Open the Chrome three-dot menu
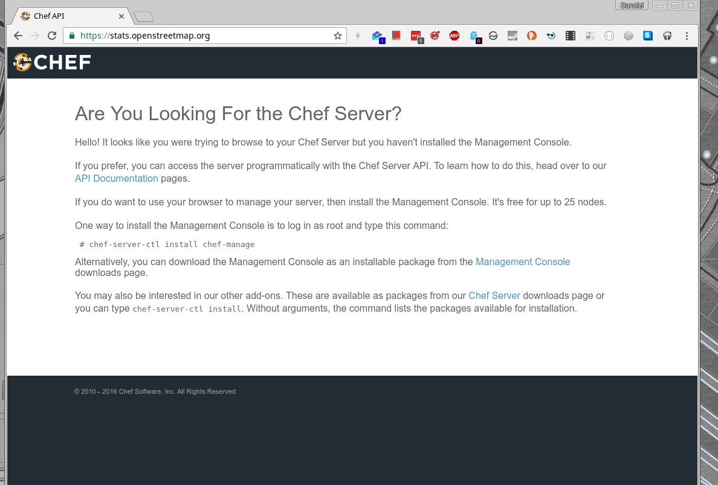The height and width of the screenshot is (485, 718). pyautogui.click(x=687, y=36)
